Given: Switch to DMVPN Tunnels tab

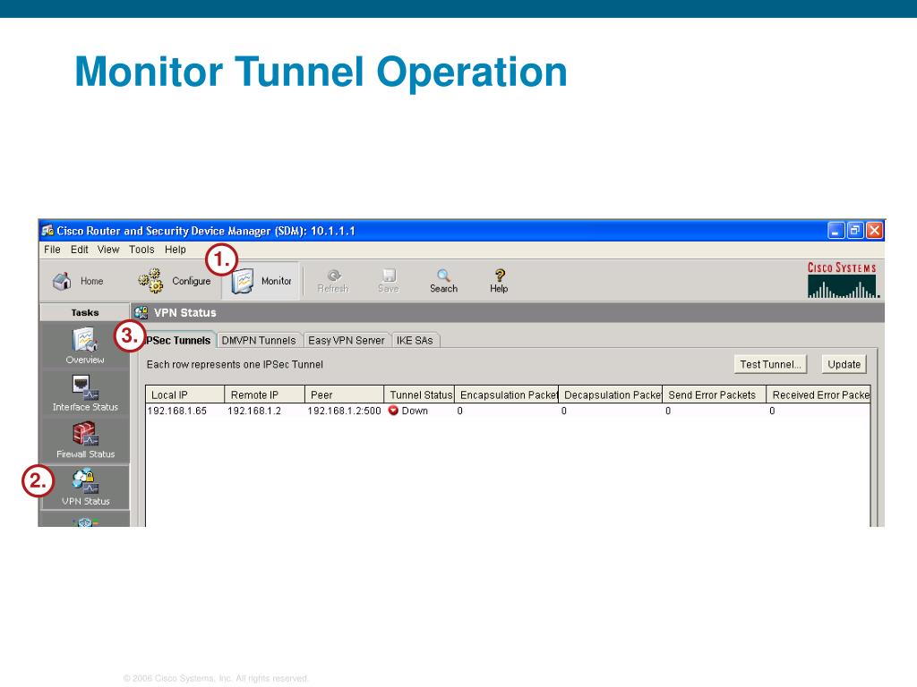Looking at the screenshot, I should tap(259, 341).
